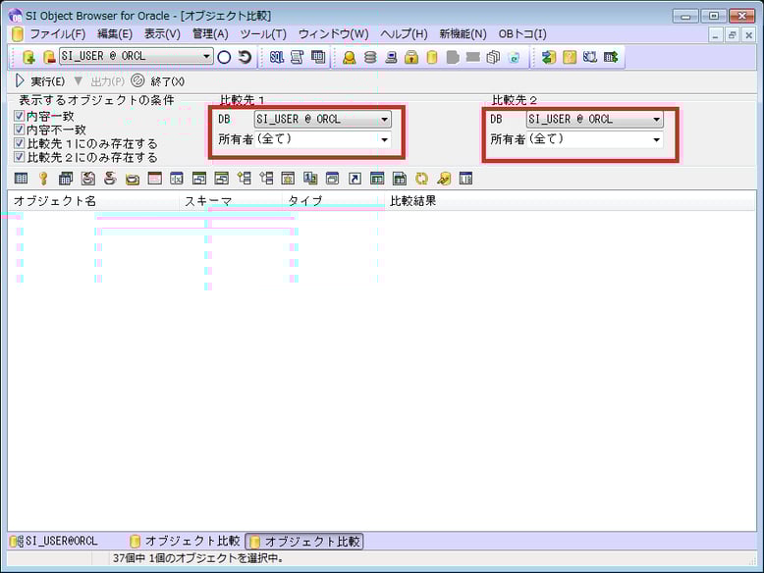Open the ツール(T) menu

[263, 33]
